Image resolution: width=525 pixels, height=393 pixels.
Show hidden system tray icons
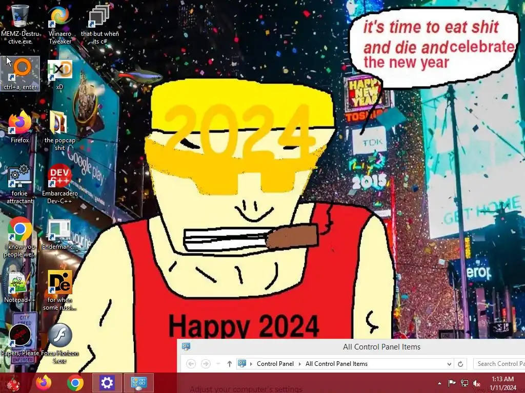coord(439,383)
